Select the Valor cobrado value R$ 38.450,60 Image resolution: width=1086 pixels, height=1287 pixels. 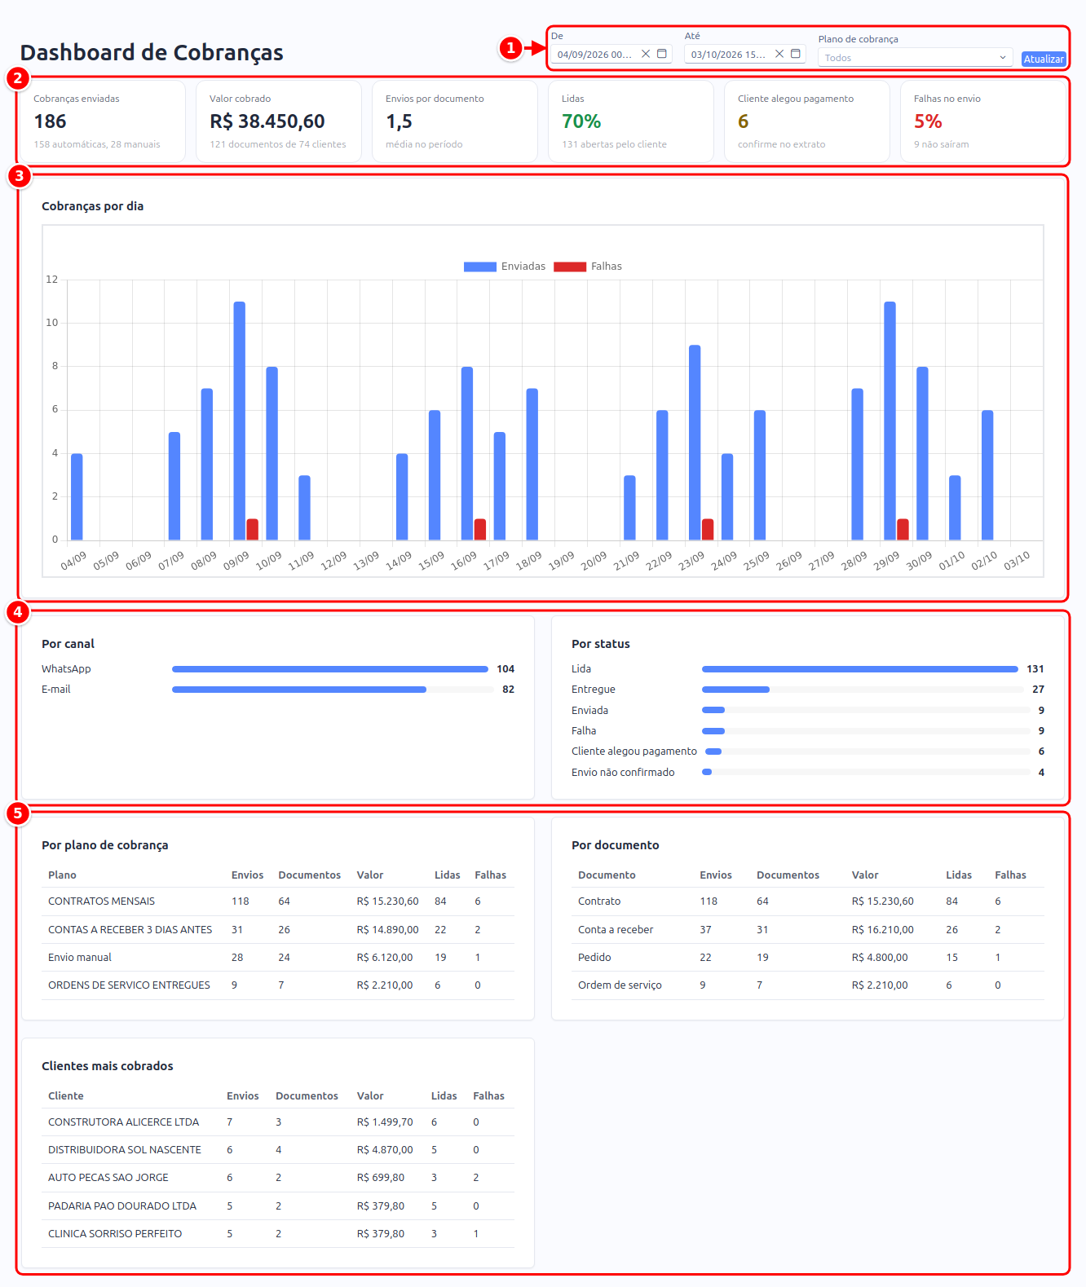pyautogui.click(x=267, y=121)
